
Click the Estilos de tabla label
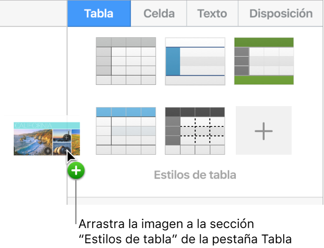click(x=195, y=175)
